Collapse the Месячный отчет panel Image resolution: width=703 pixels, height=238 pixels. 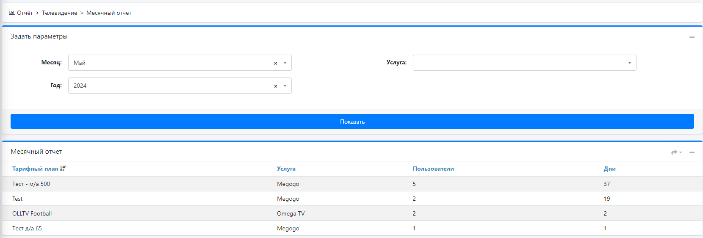(x=692, y=152)
